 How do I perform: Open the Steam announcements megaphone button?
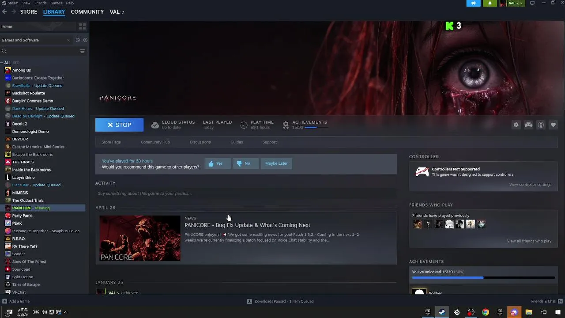pos(473,3)
